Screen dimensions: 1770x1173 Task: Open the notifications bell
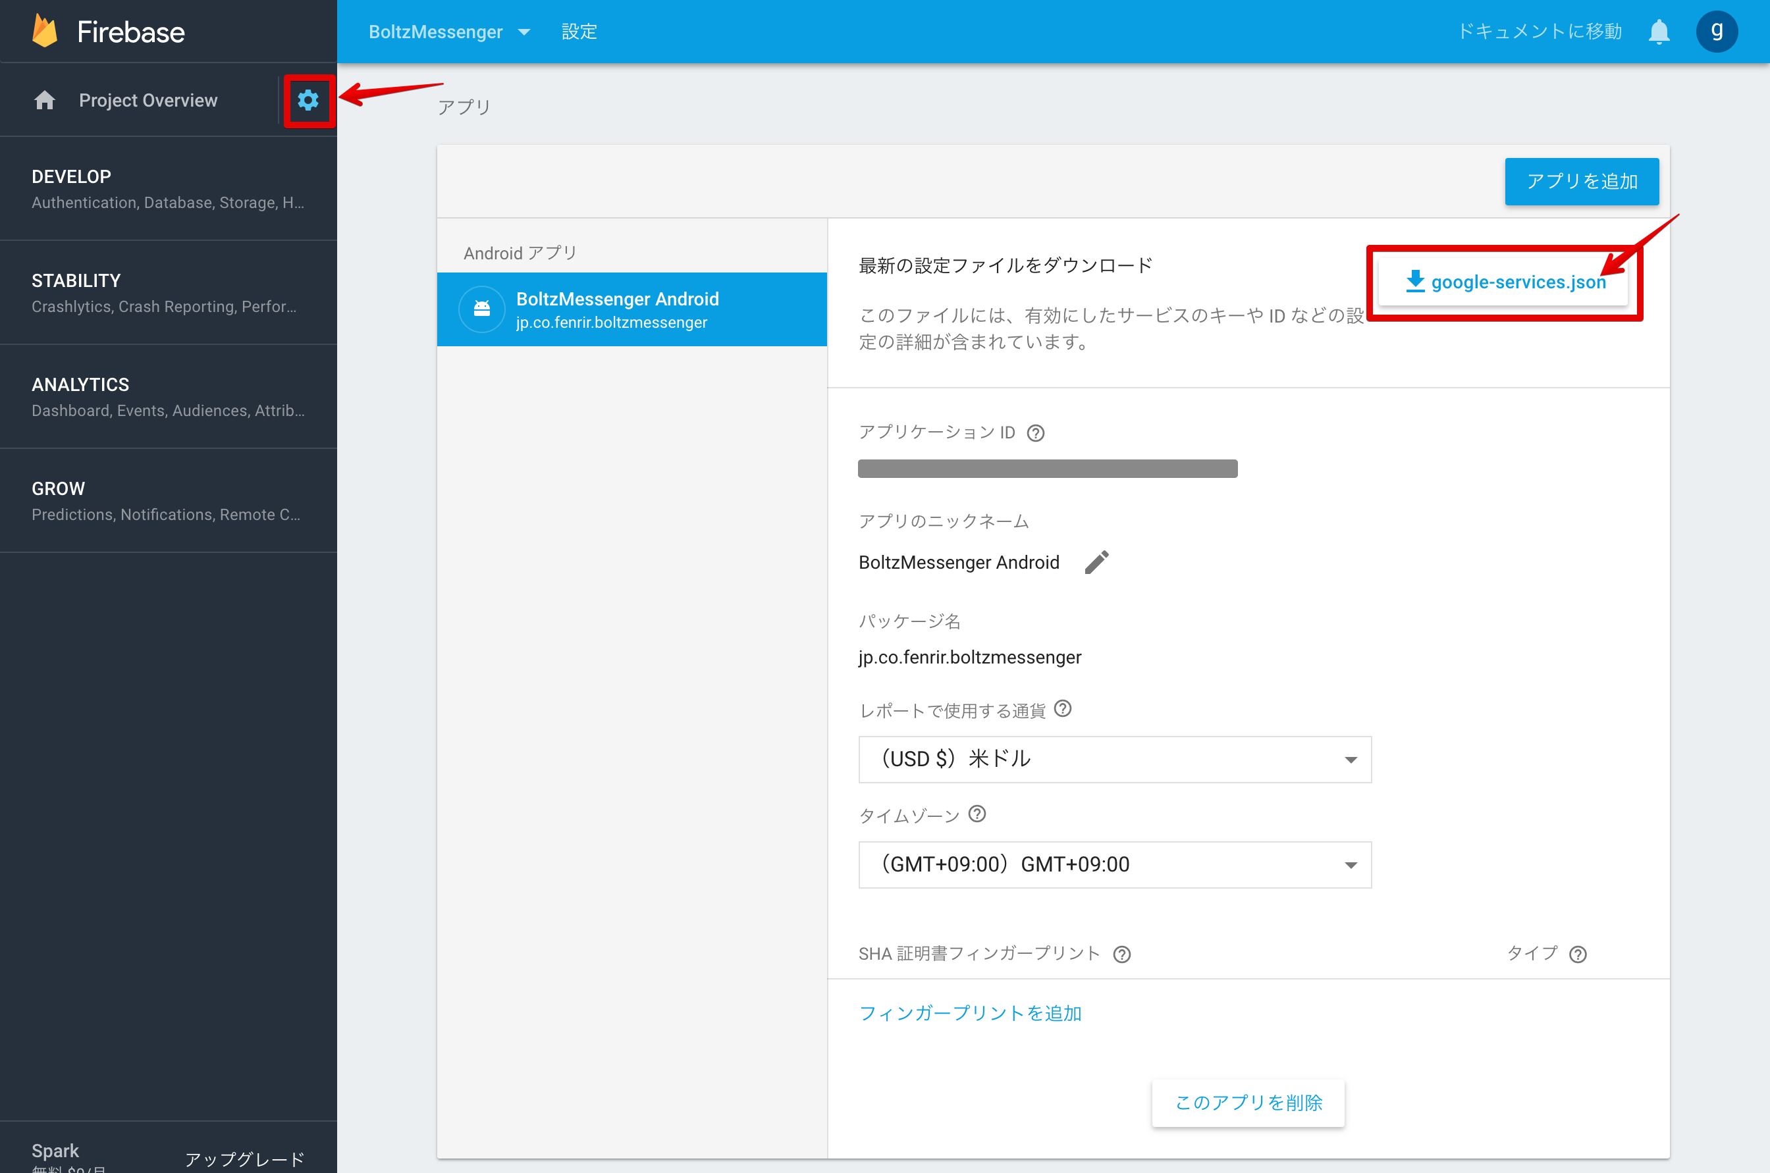click(x=1659, y=32)
